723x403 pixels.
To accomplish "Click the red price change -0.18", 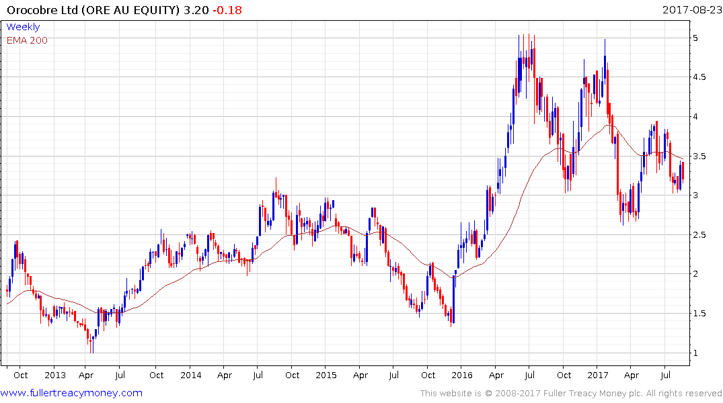I will tap(227, 10).
